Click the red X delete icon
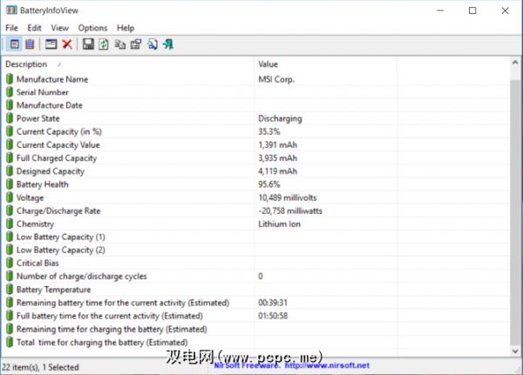 point(67,44)
